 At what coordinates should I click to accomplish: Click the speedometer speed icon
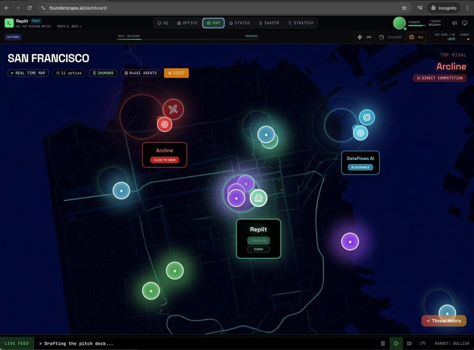(x=423, y=343)
